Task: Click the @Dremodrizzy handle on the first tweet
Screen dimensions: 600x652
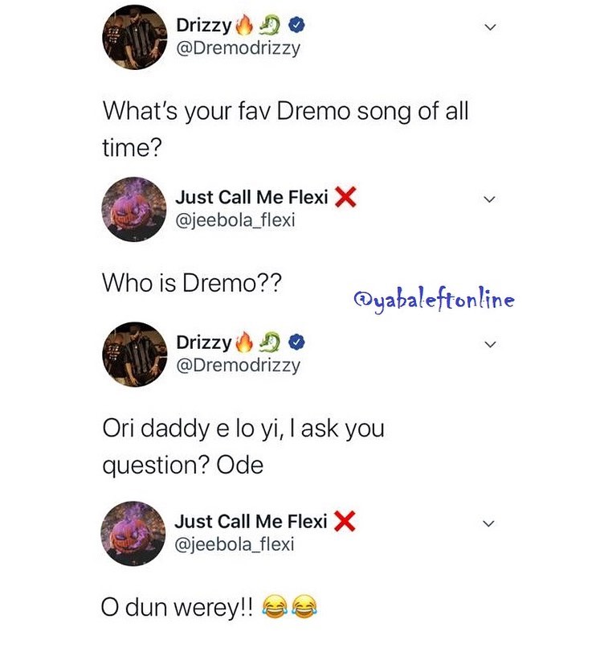Action: pyautogui.click(x=238, y=48)
